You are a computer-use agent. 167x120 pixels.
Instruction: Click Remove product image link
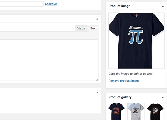[124, 81]
